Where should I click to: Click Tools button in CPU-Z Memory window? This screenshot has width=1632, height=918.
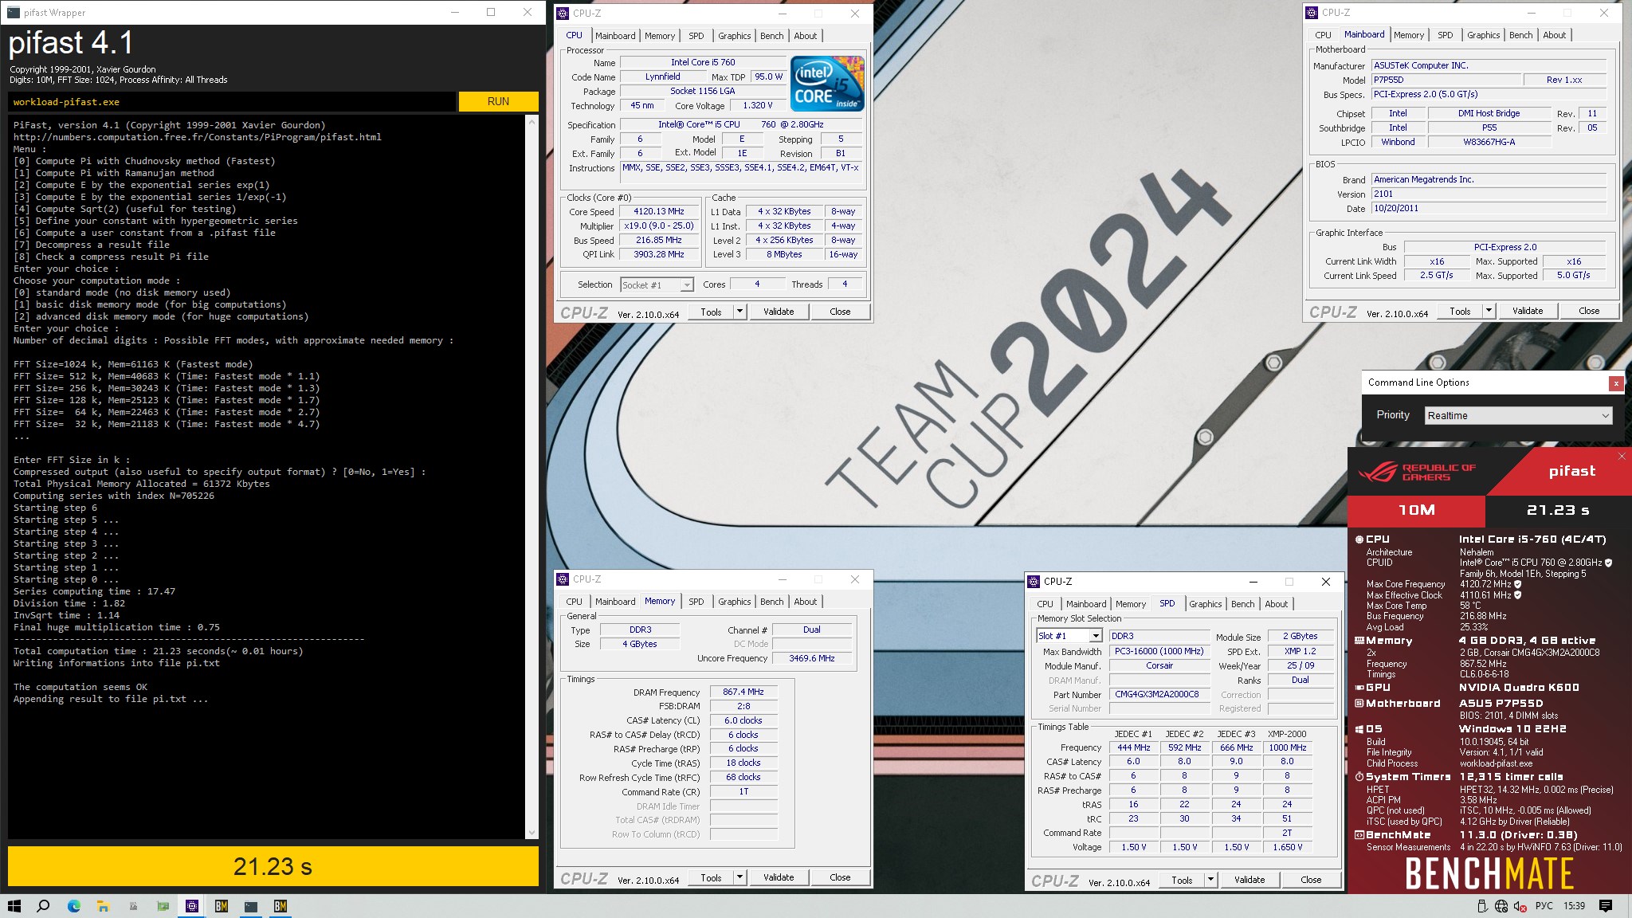(711, 877)
